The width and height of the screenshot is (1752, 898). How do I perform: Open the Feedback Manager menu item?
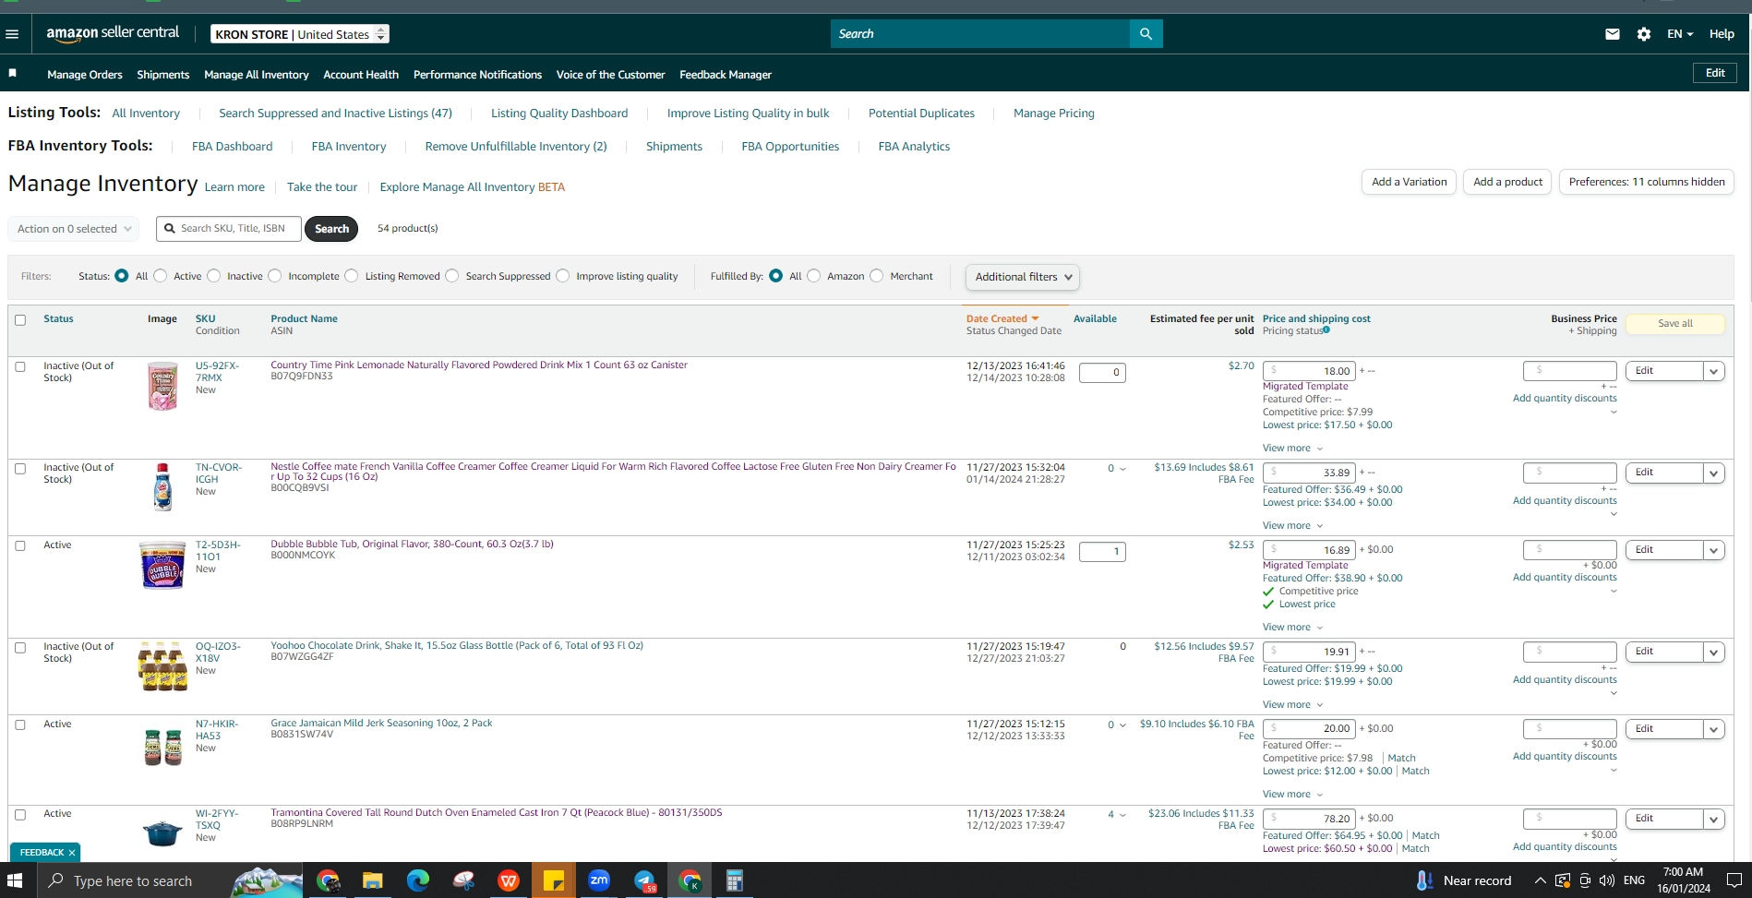(726, 75)
